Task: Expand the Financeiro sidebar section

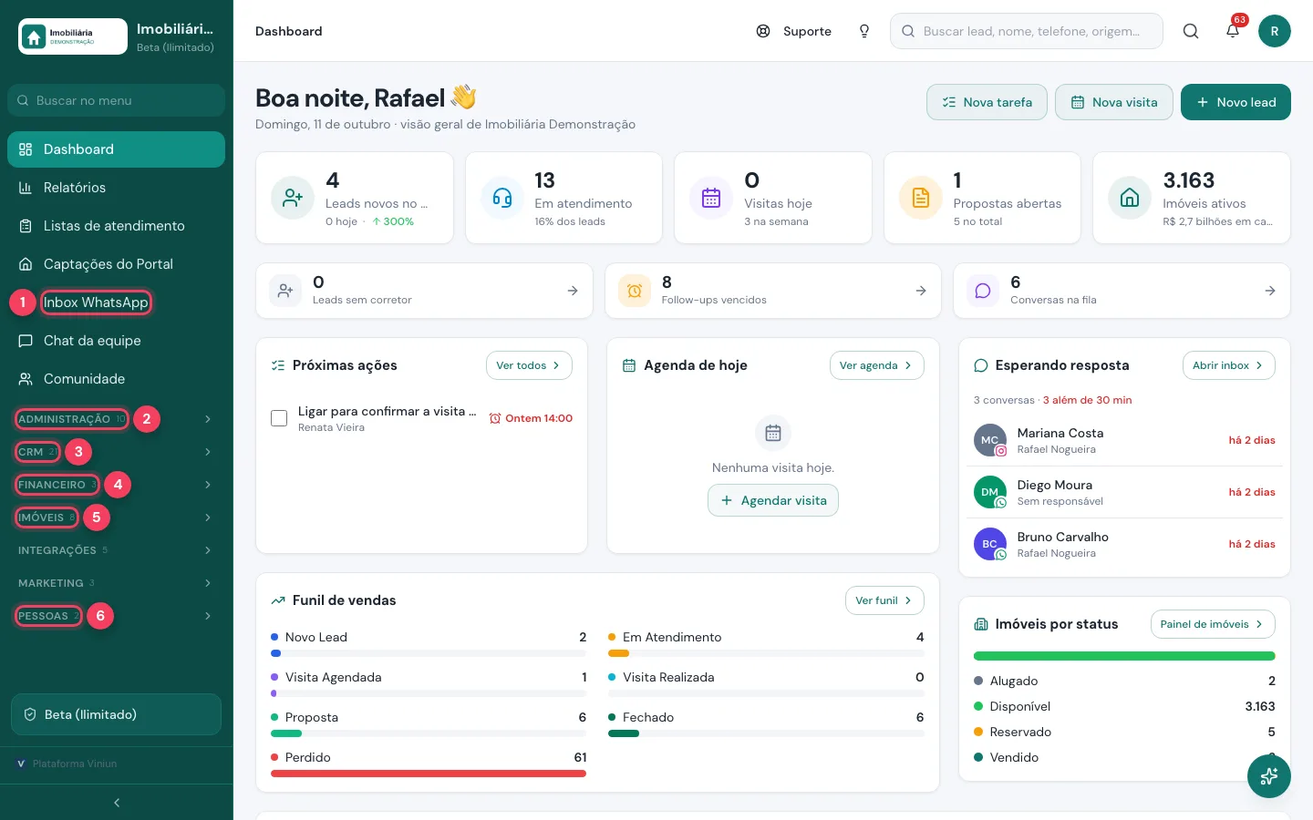Action: coord(117,485)
